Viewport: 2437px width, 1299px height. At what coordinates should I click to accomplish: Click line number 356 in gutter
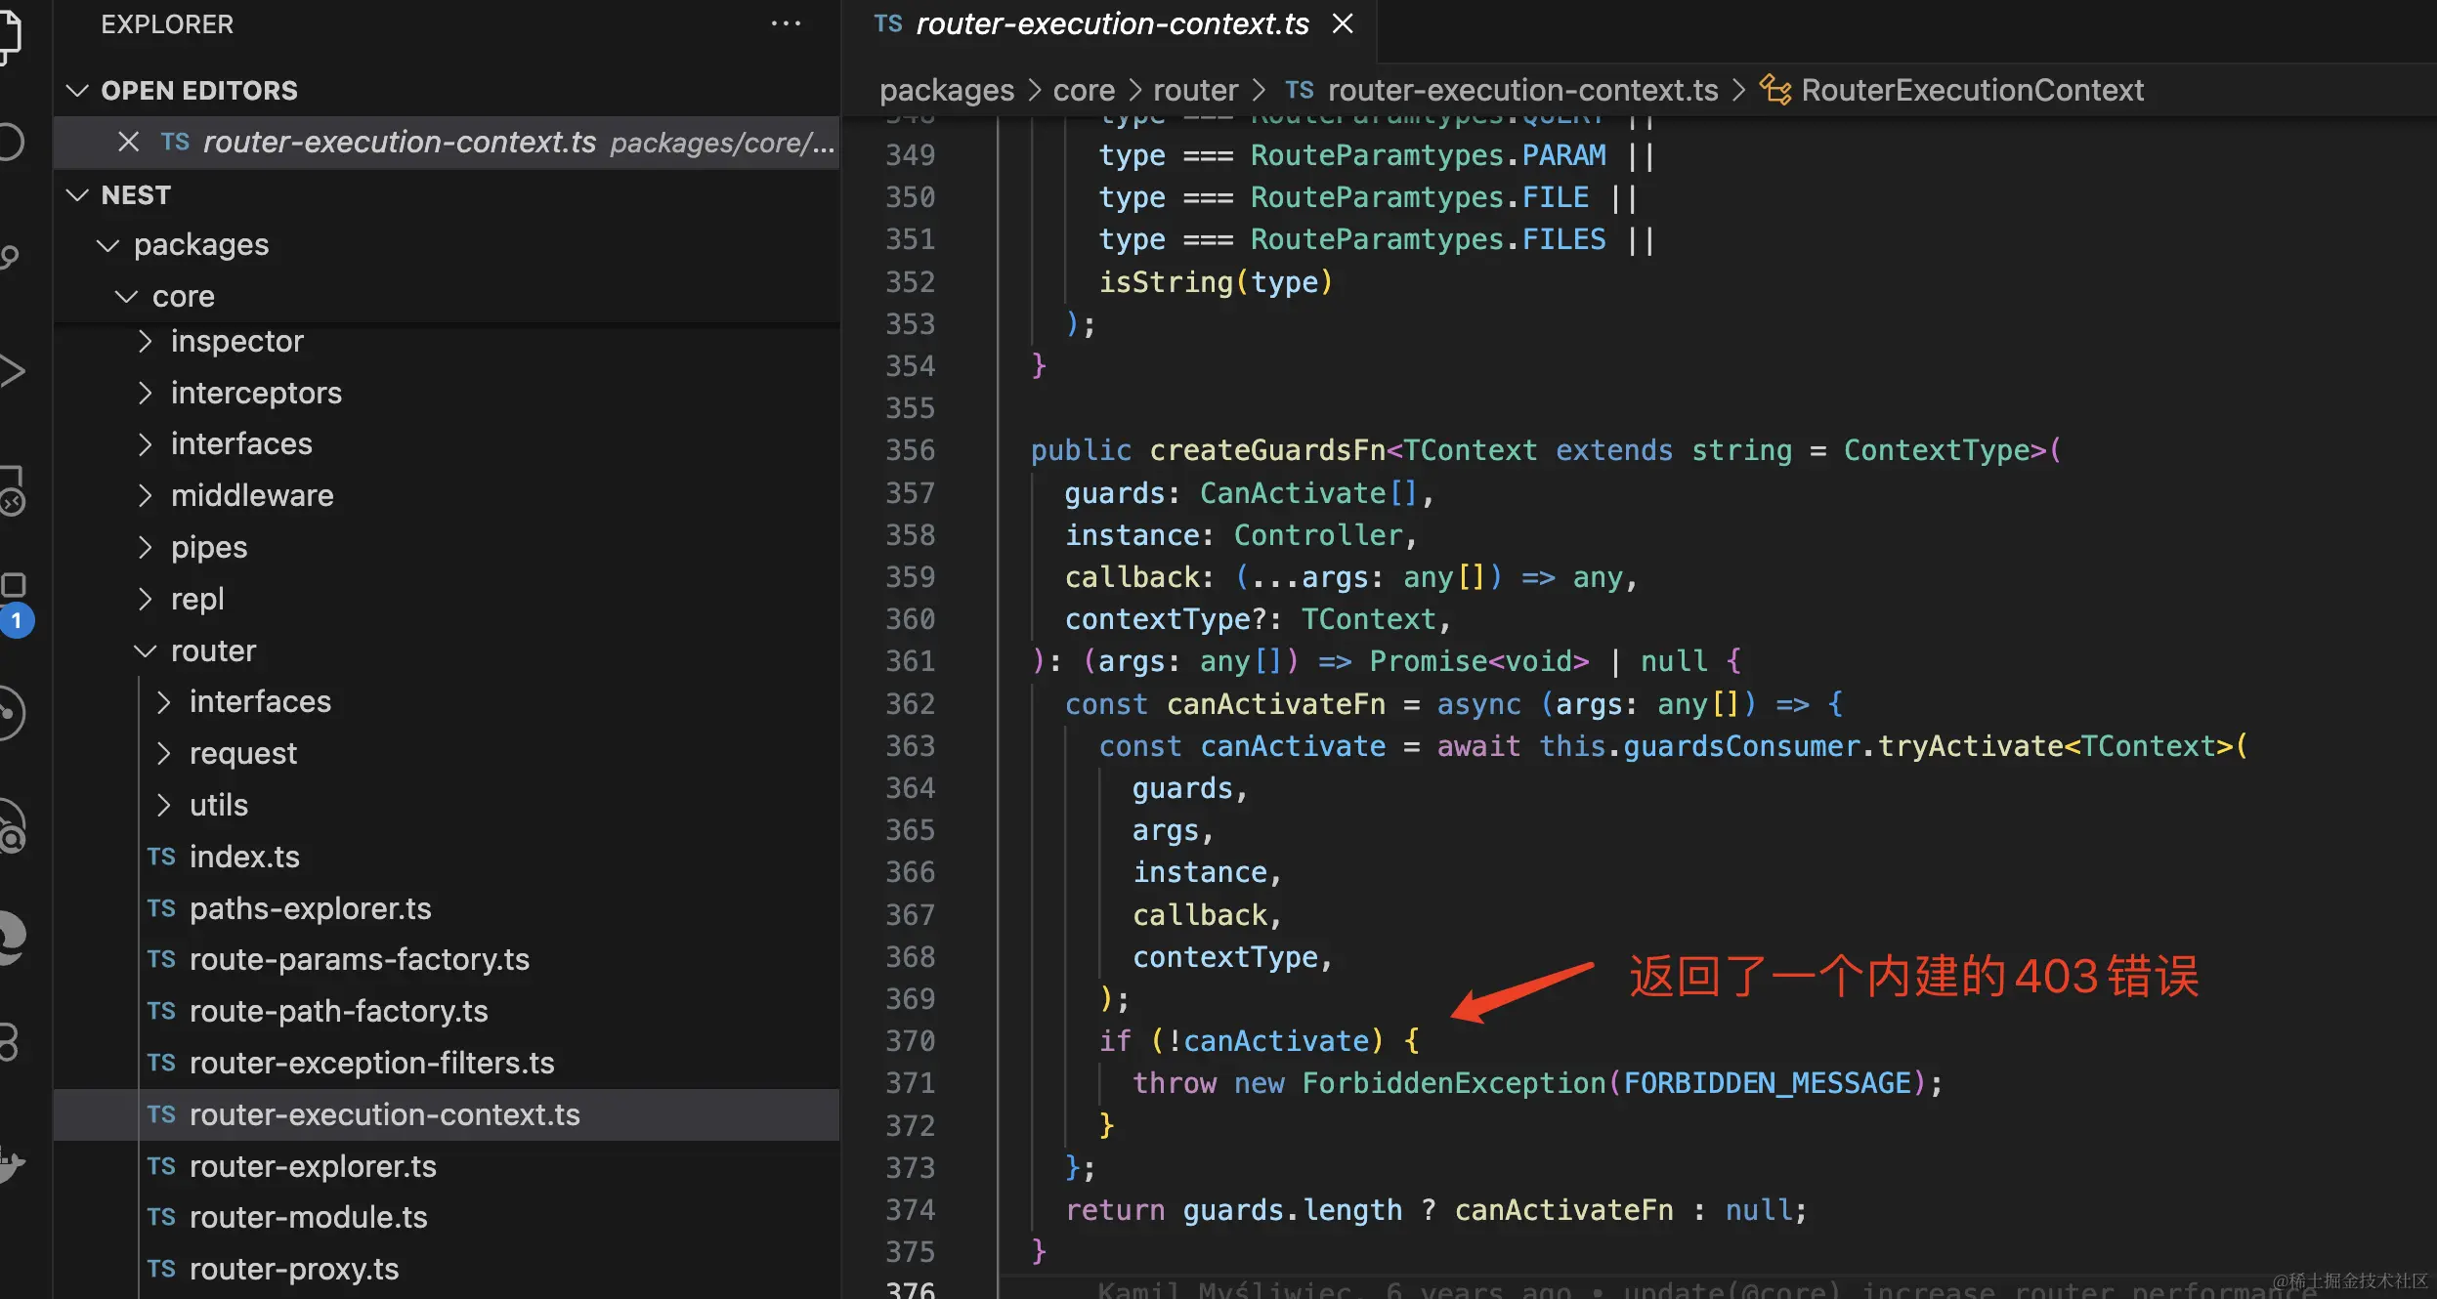point(910,450)
